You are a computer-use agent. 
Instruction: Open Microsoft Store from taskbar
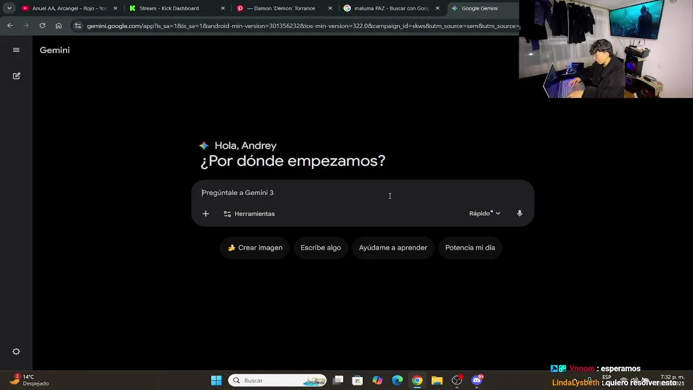[357, 380]
